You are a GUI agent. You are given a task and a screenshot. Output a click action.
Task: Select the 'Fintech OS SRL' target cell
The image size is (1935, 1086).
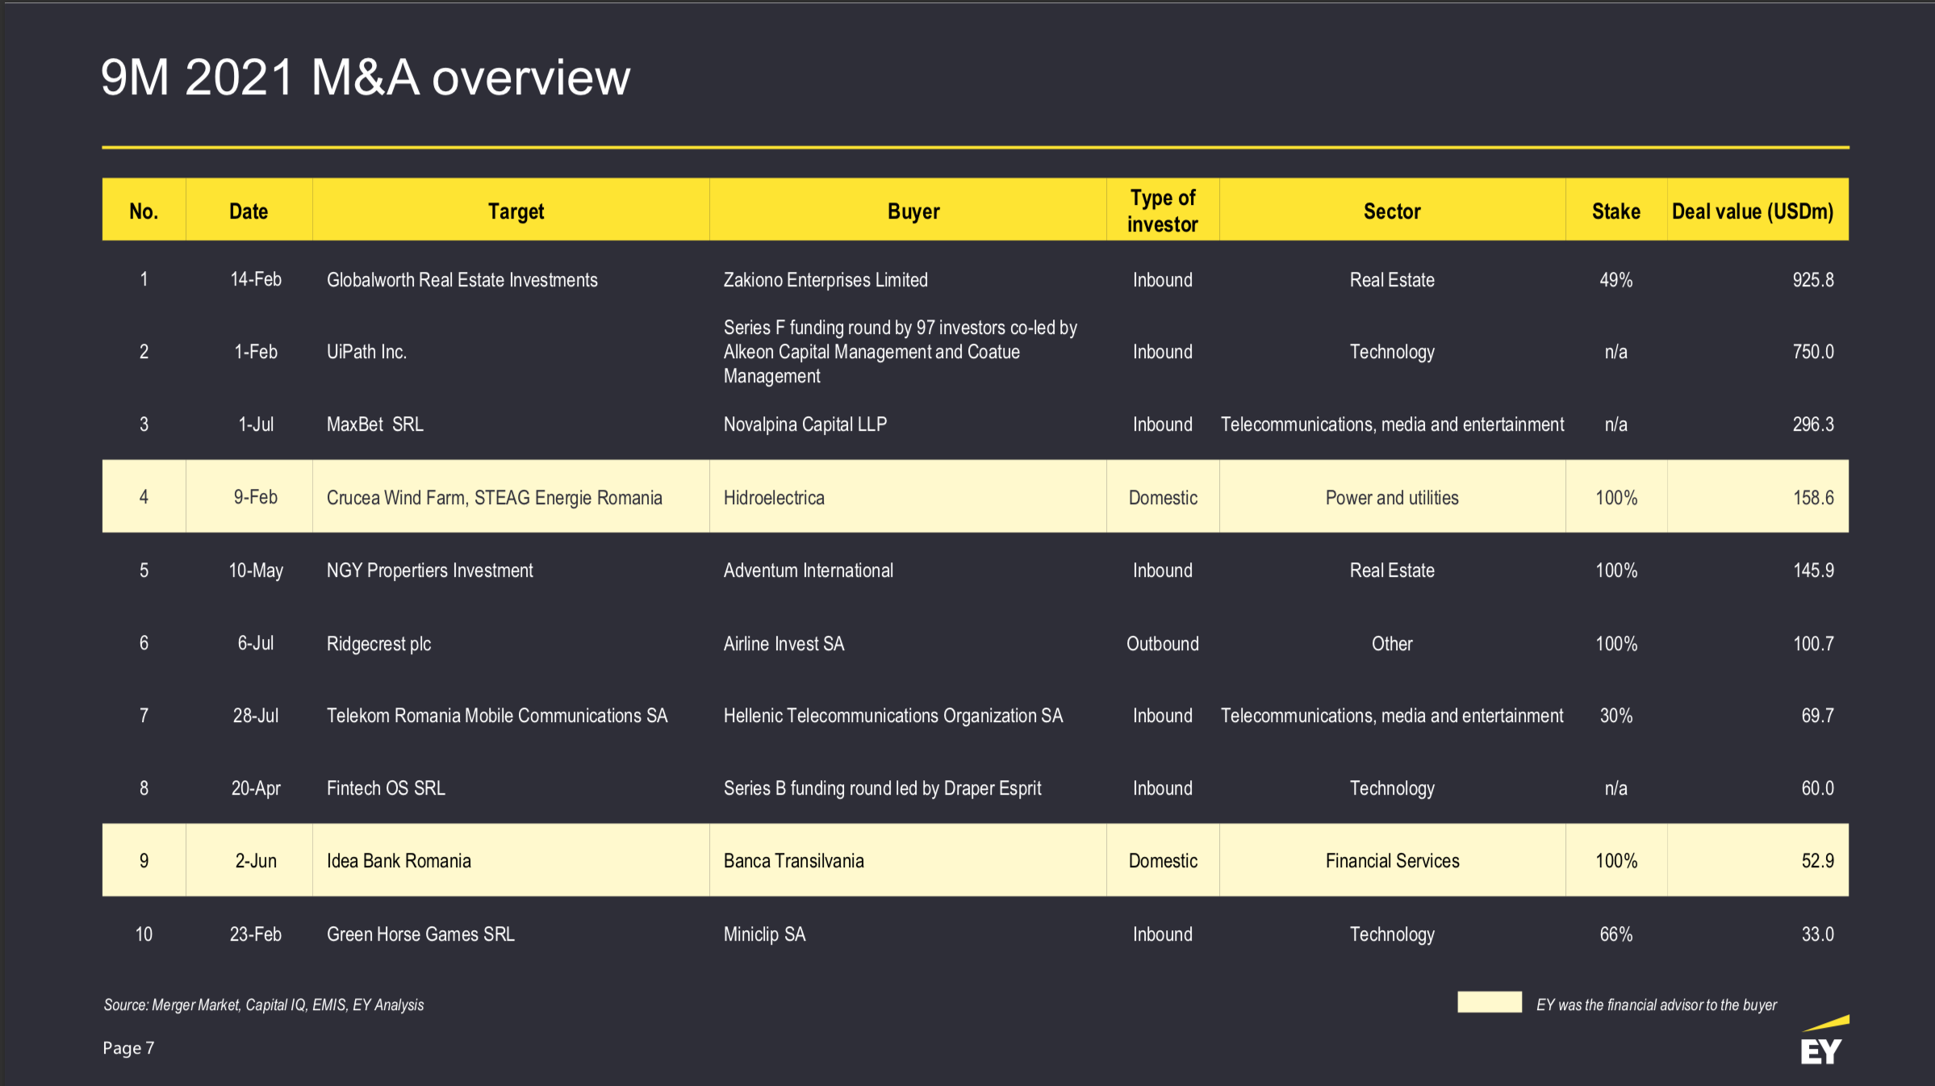tap(386, 788)
